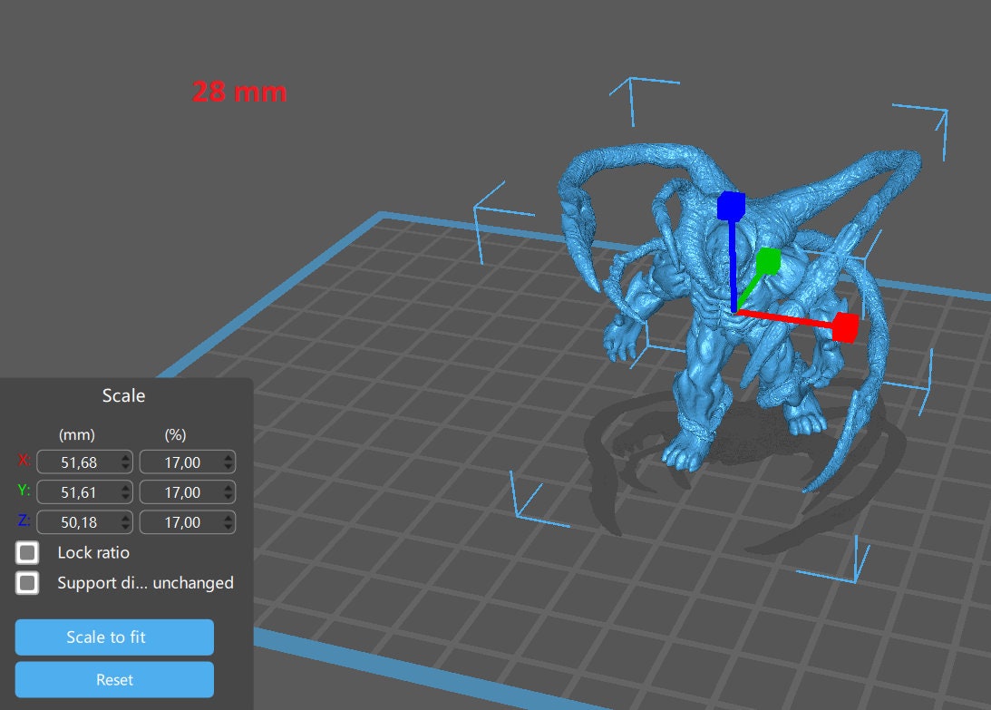Click the blue Z-axis scale handle
Screen dimensions: 991x710
point(731,206)
